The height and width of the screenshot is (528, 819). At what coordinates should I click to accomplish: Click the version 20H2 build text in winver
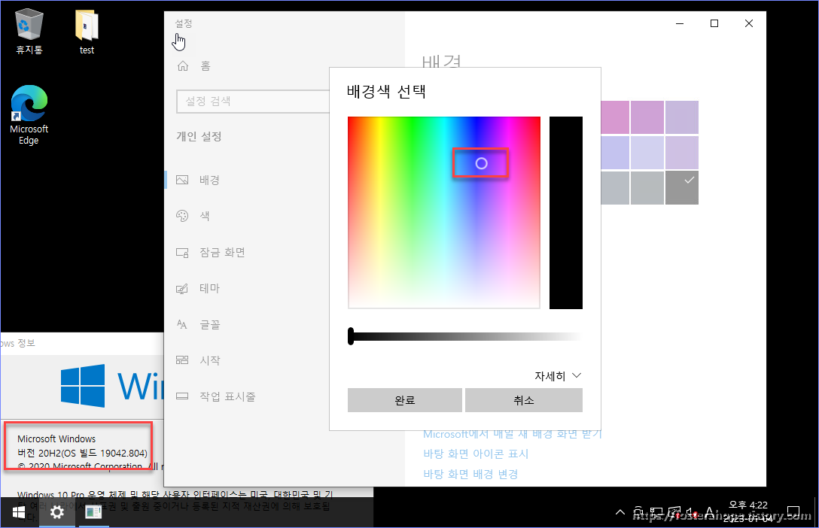click(x=83, y=453)
